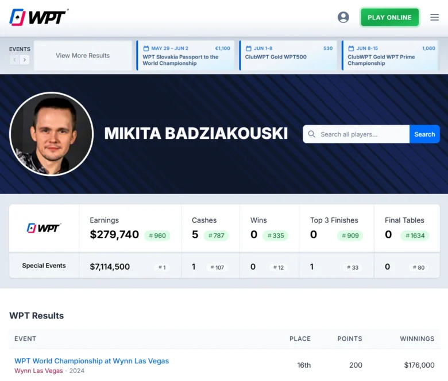Screen dimensions: 448x381
Task: Click the POINTS column header
Action: [x=350, y=339]
